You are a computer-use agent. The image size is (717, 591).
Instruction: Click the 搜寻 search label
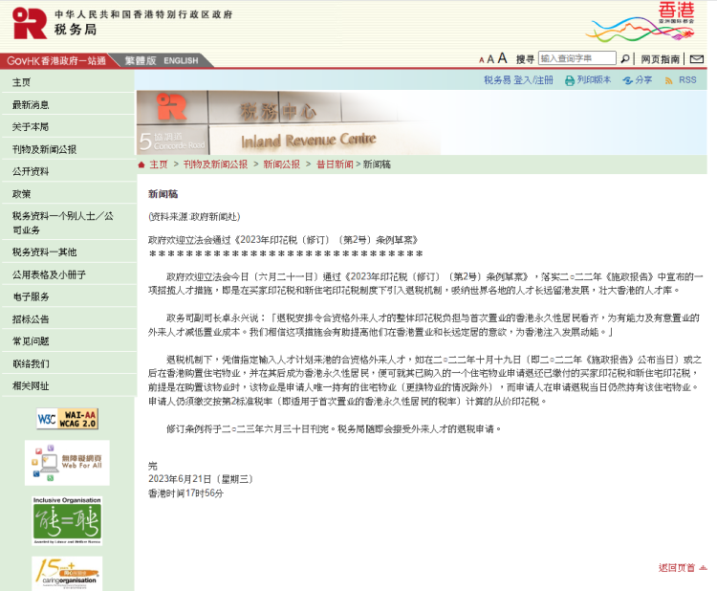point(525,59)
